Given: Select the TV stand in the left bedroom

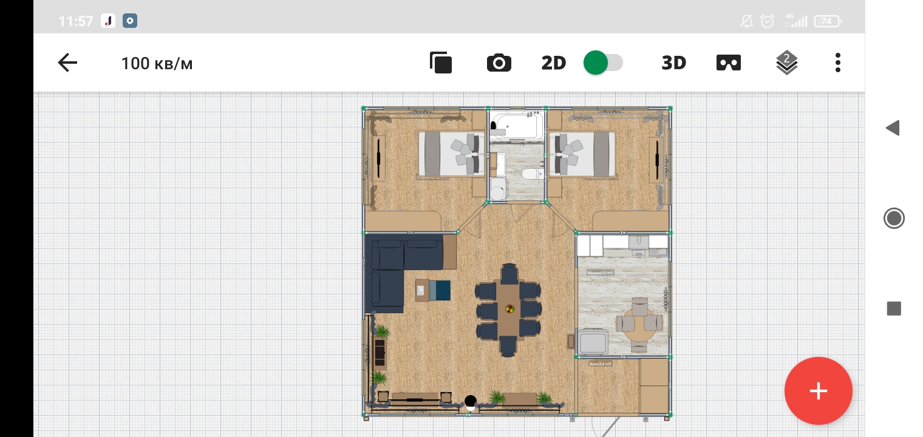Looking at the screenshot, I should tap(379, 159).
